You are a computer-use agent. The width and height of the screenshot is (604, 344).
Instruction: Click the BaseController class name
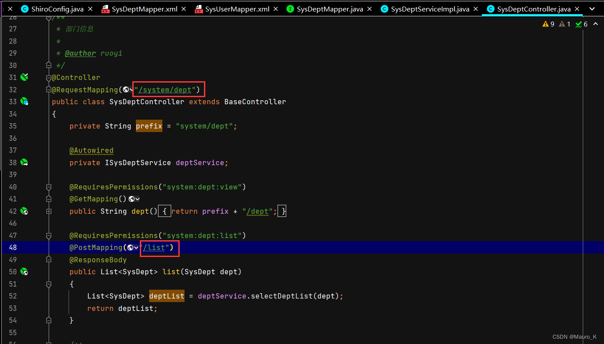pos(255,102)
